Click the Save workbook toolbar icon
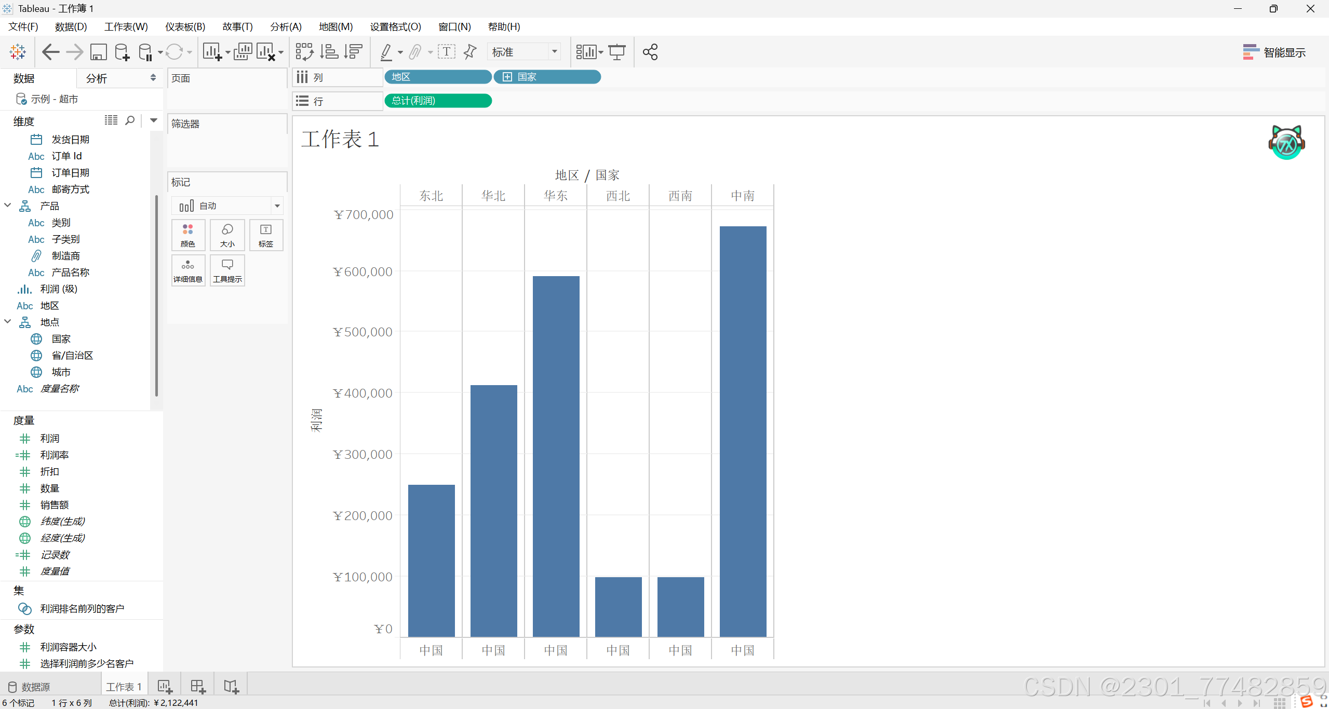 98,52
